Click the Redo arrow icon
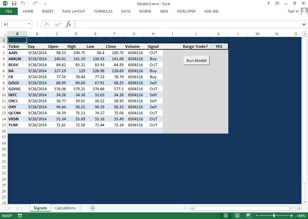This screenshot has height=219, width=308. click(x=35, y=3)
